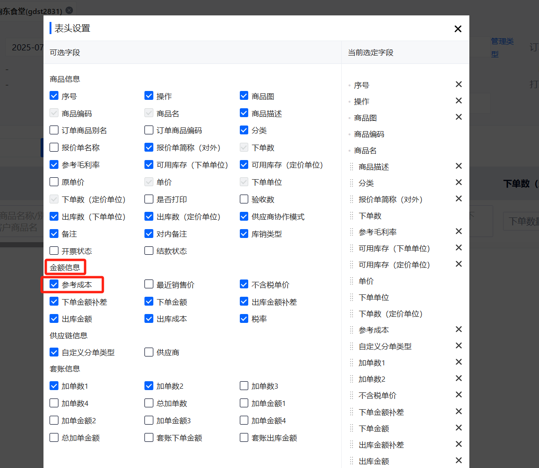Viewport: 539px width, 468px height.
Task: Uncheck the 序号 checkbox
Action: pyautogui.click(x=54, y=96)
